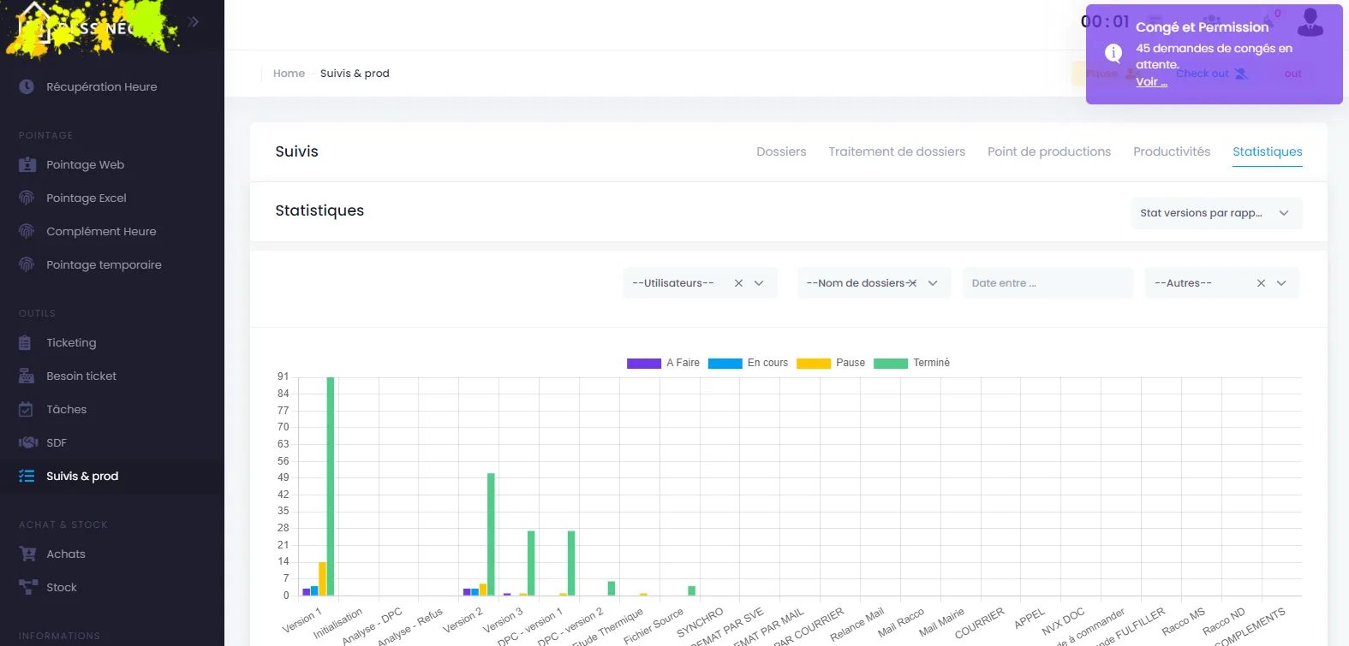This screenshot has width=1349, height=646.
Task: Click the Statistiques tab
Action: click(1268, 151)
